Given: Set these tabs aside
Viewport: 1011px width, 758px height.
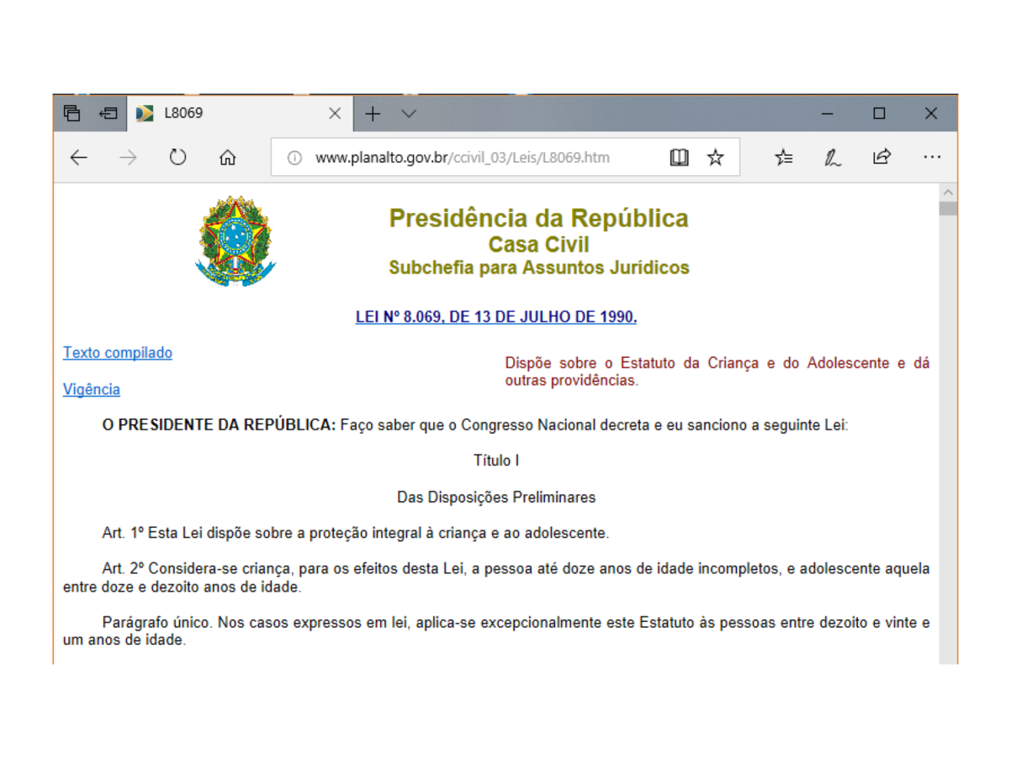Looking at the screenshot, I should 109,114.
